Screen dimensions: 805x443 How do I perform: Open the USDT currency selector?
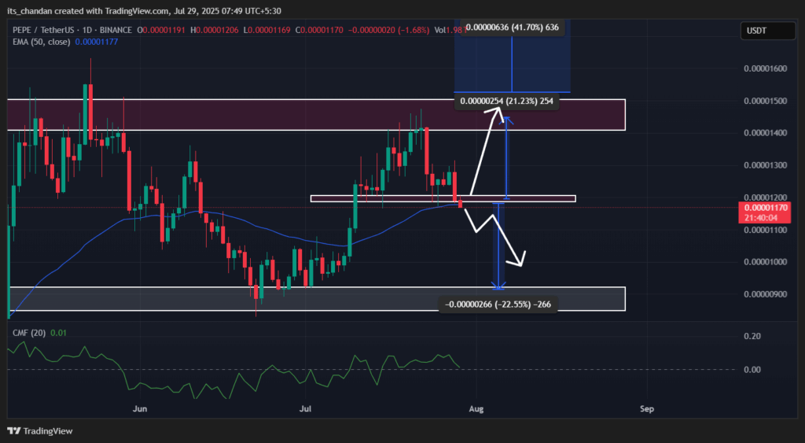768,31
